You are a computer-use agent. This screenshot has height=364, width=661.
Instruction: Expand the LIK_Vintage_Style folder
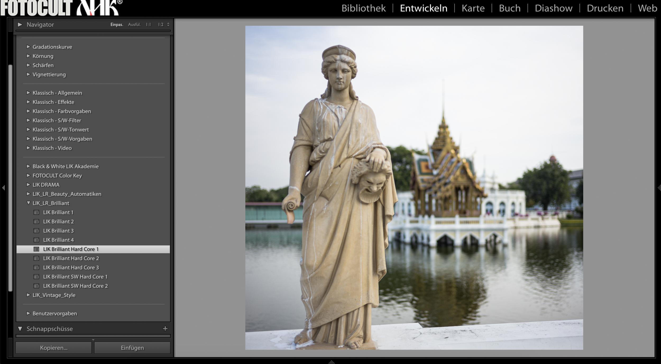coord(28,295)
